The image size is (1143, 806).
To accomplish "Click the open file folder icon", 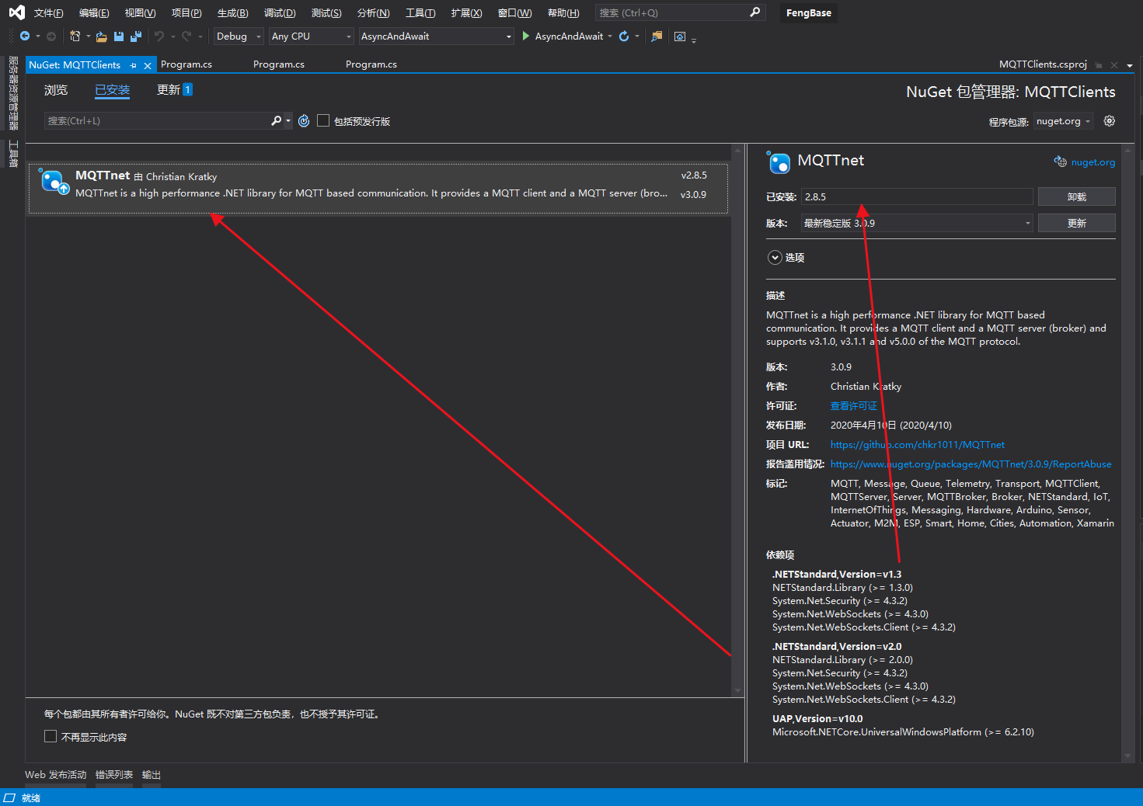I will pos(102,36).
